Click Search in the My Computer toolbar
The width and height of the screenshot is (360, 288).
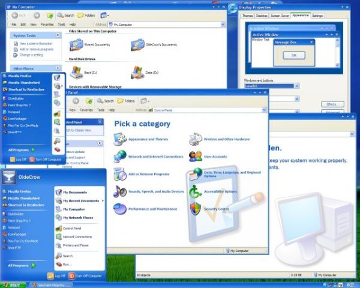[65, 16]
